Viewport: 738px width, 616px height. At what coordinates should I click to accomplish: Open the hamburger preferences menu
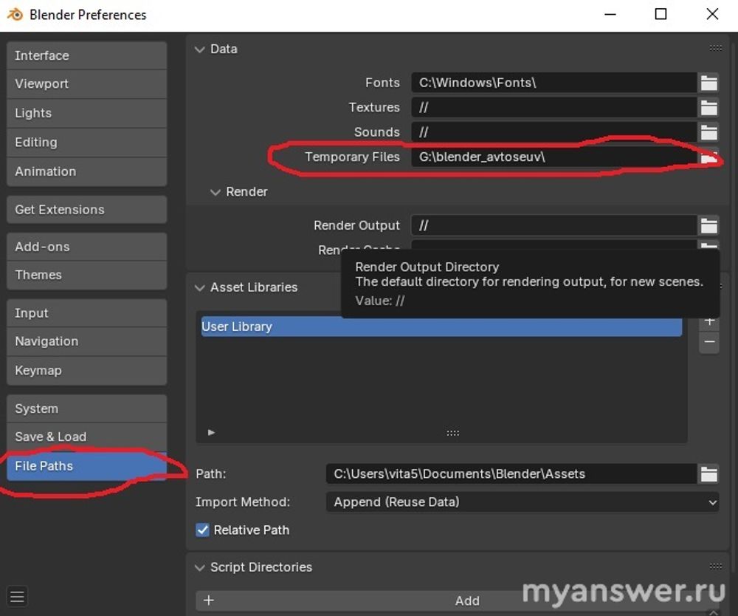18,595
